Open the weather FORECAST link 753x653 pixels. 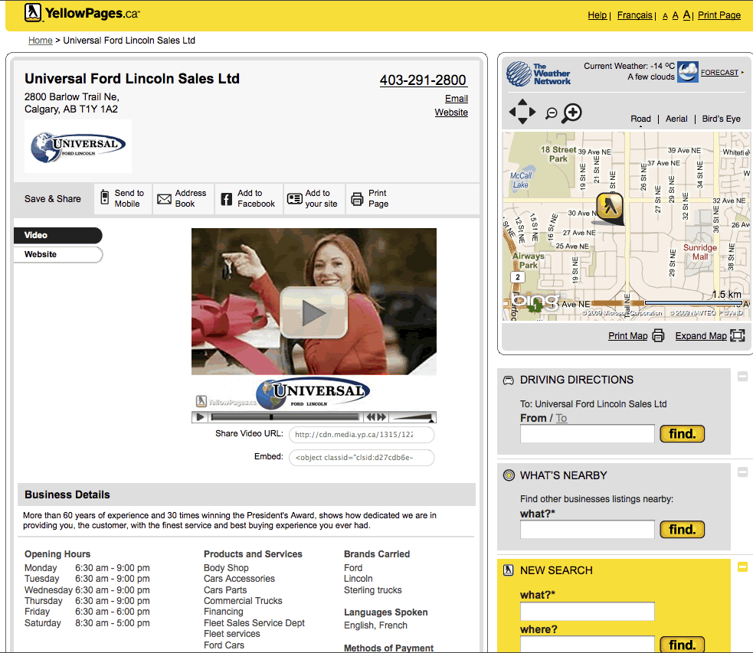719,73
